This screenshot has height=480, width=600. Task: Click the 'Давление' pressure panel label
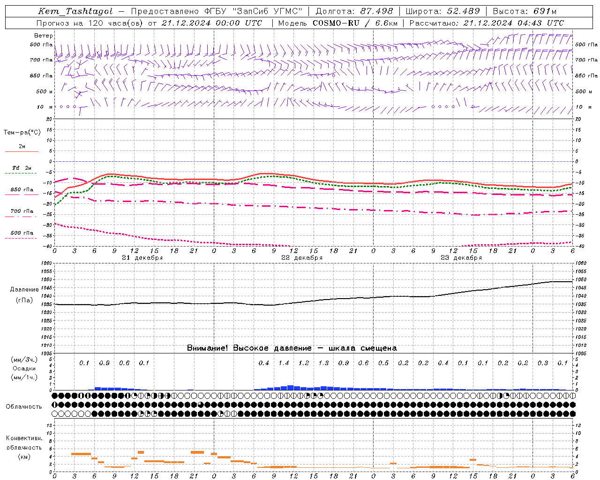click(24, 290)
